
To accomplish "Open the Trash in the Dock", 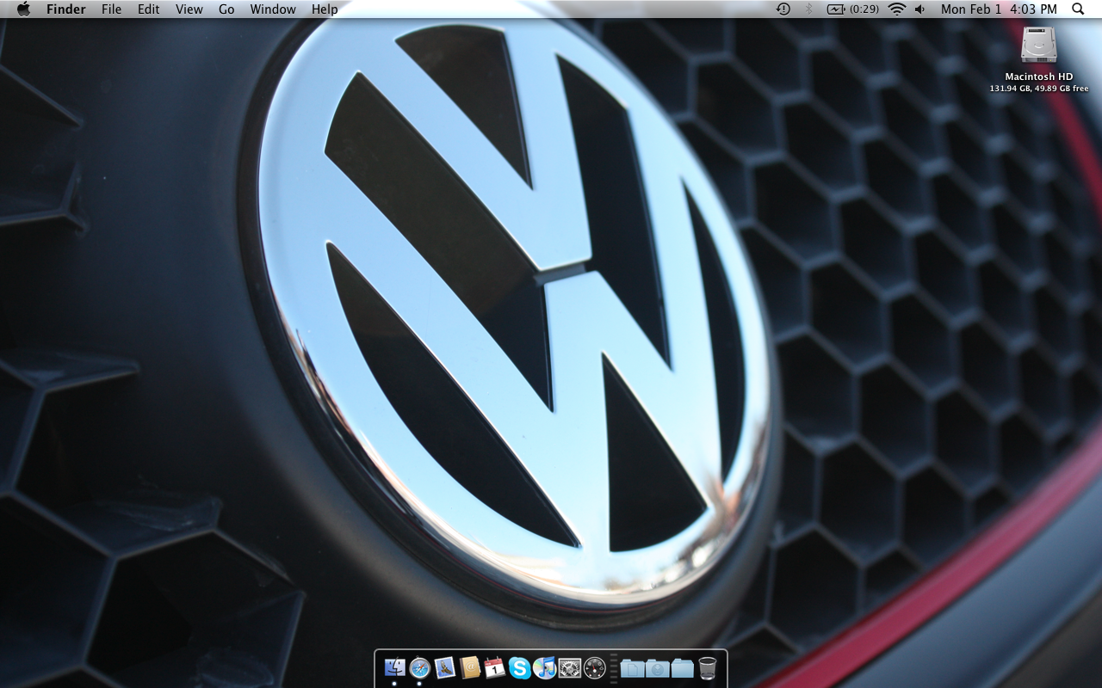I will pos(708,667).
